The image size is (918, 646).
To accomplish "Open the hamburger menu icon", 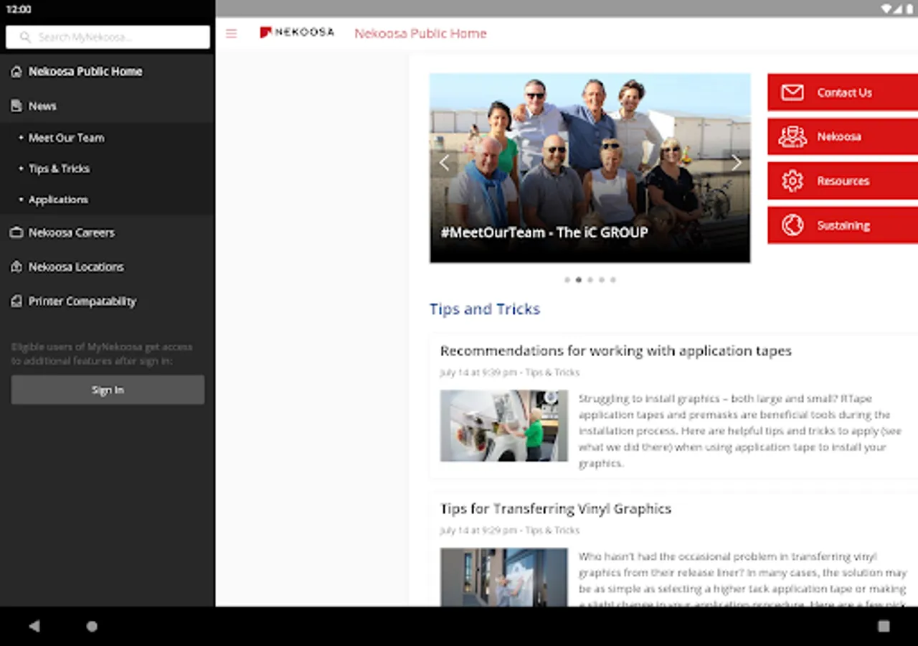I will coord(231,34).
